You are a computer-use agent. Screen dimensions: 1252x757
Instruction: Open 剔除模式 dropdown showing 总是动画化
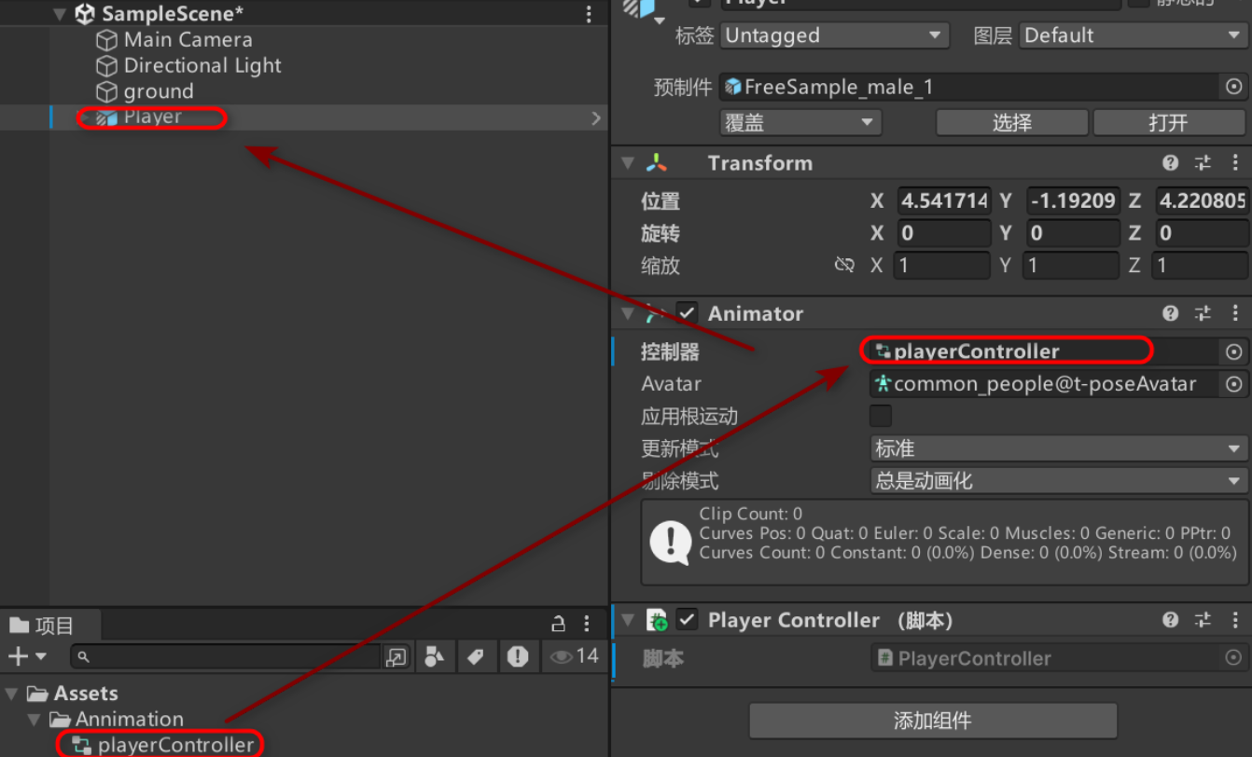pyautogui.click(x=1059, y=481)
